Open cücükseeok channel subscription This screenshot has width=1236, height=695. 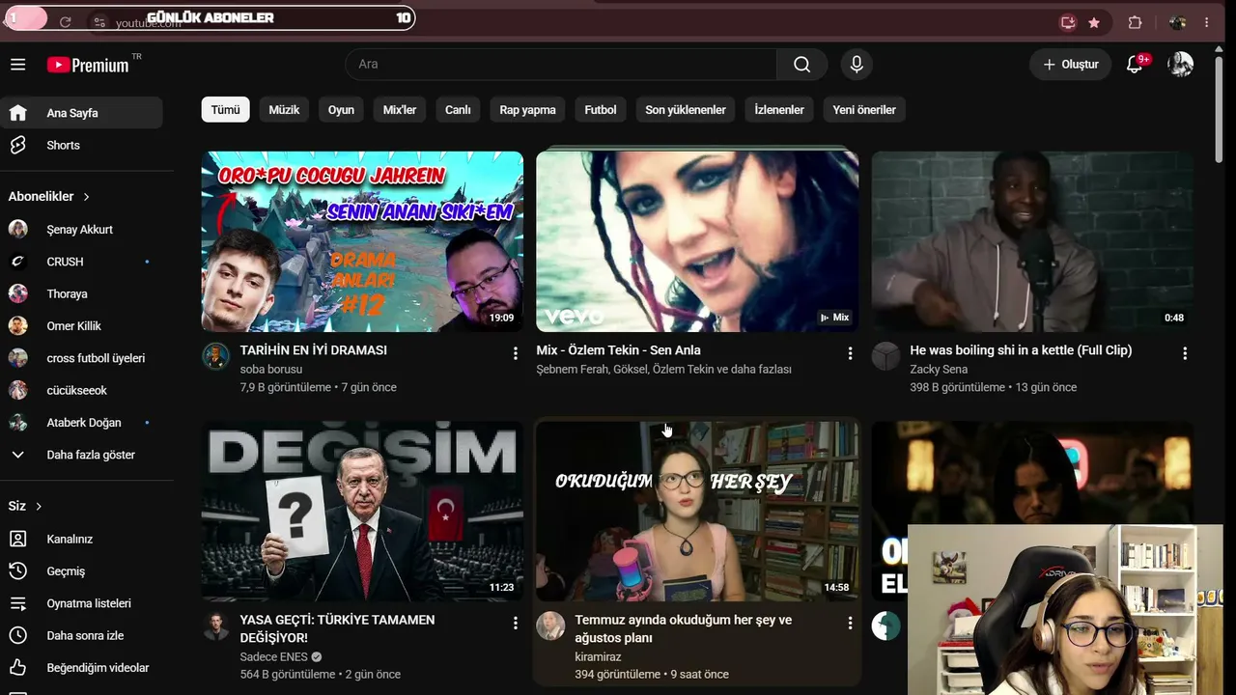[x=81, y=390]
